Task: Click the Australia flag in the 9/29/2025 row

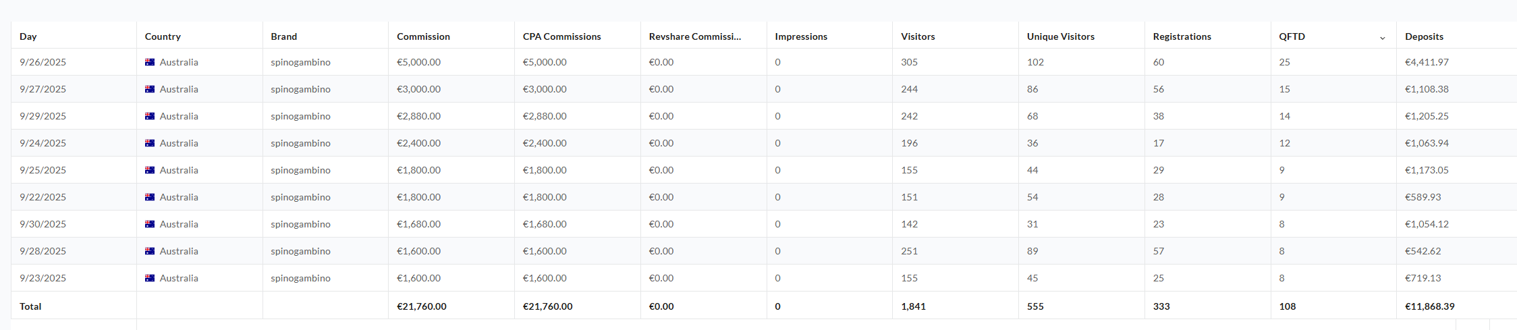Action: coord(150,116)
